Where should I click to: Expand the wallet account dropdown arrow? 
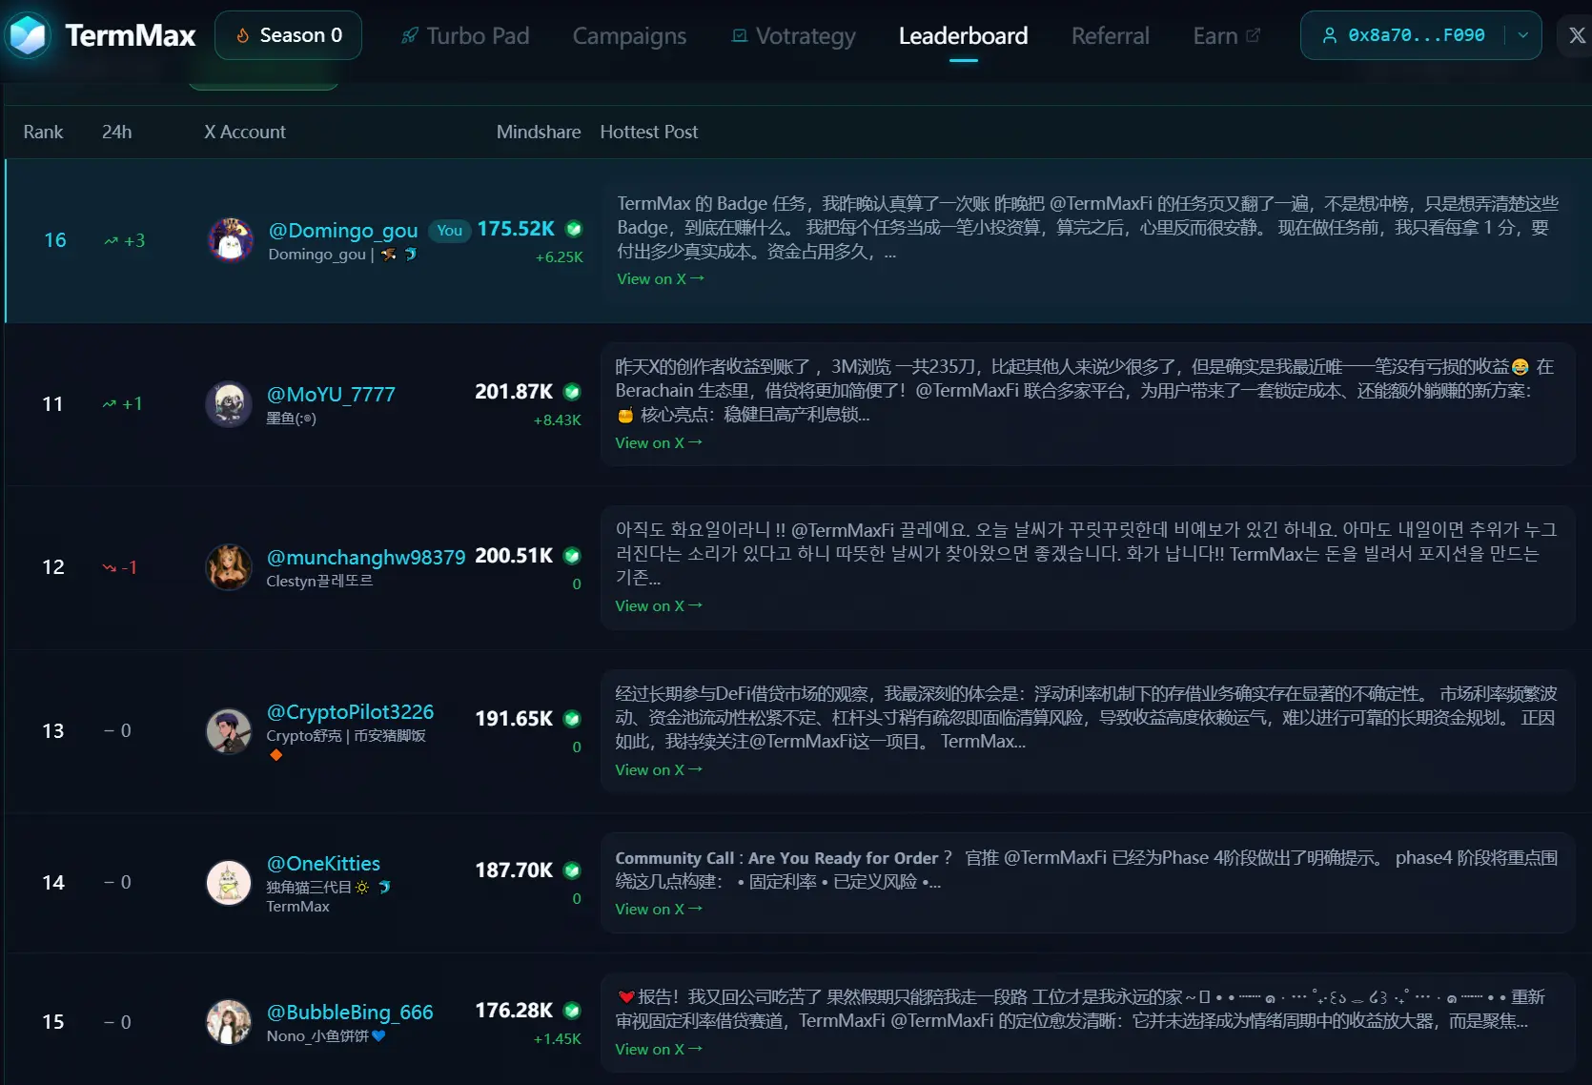click(1523, 35)
